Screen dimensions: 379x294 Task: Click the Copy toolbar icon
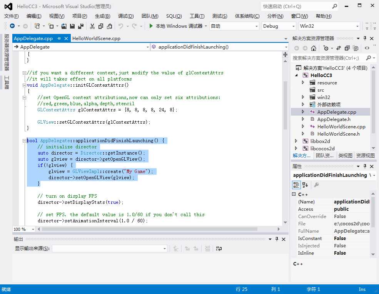tap(101, 26)
